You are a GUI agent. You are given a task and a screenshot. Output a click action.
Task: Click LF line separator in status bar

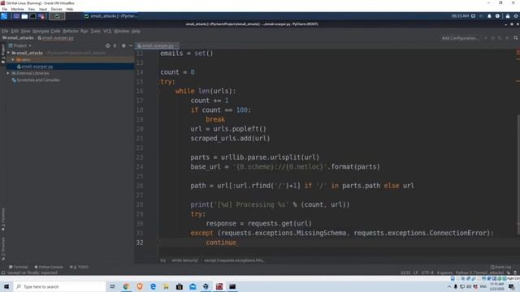(415, 273)
